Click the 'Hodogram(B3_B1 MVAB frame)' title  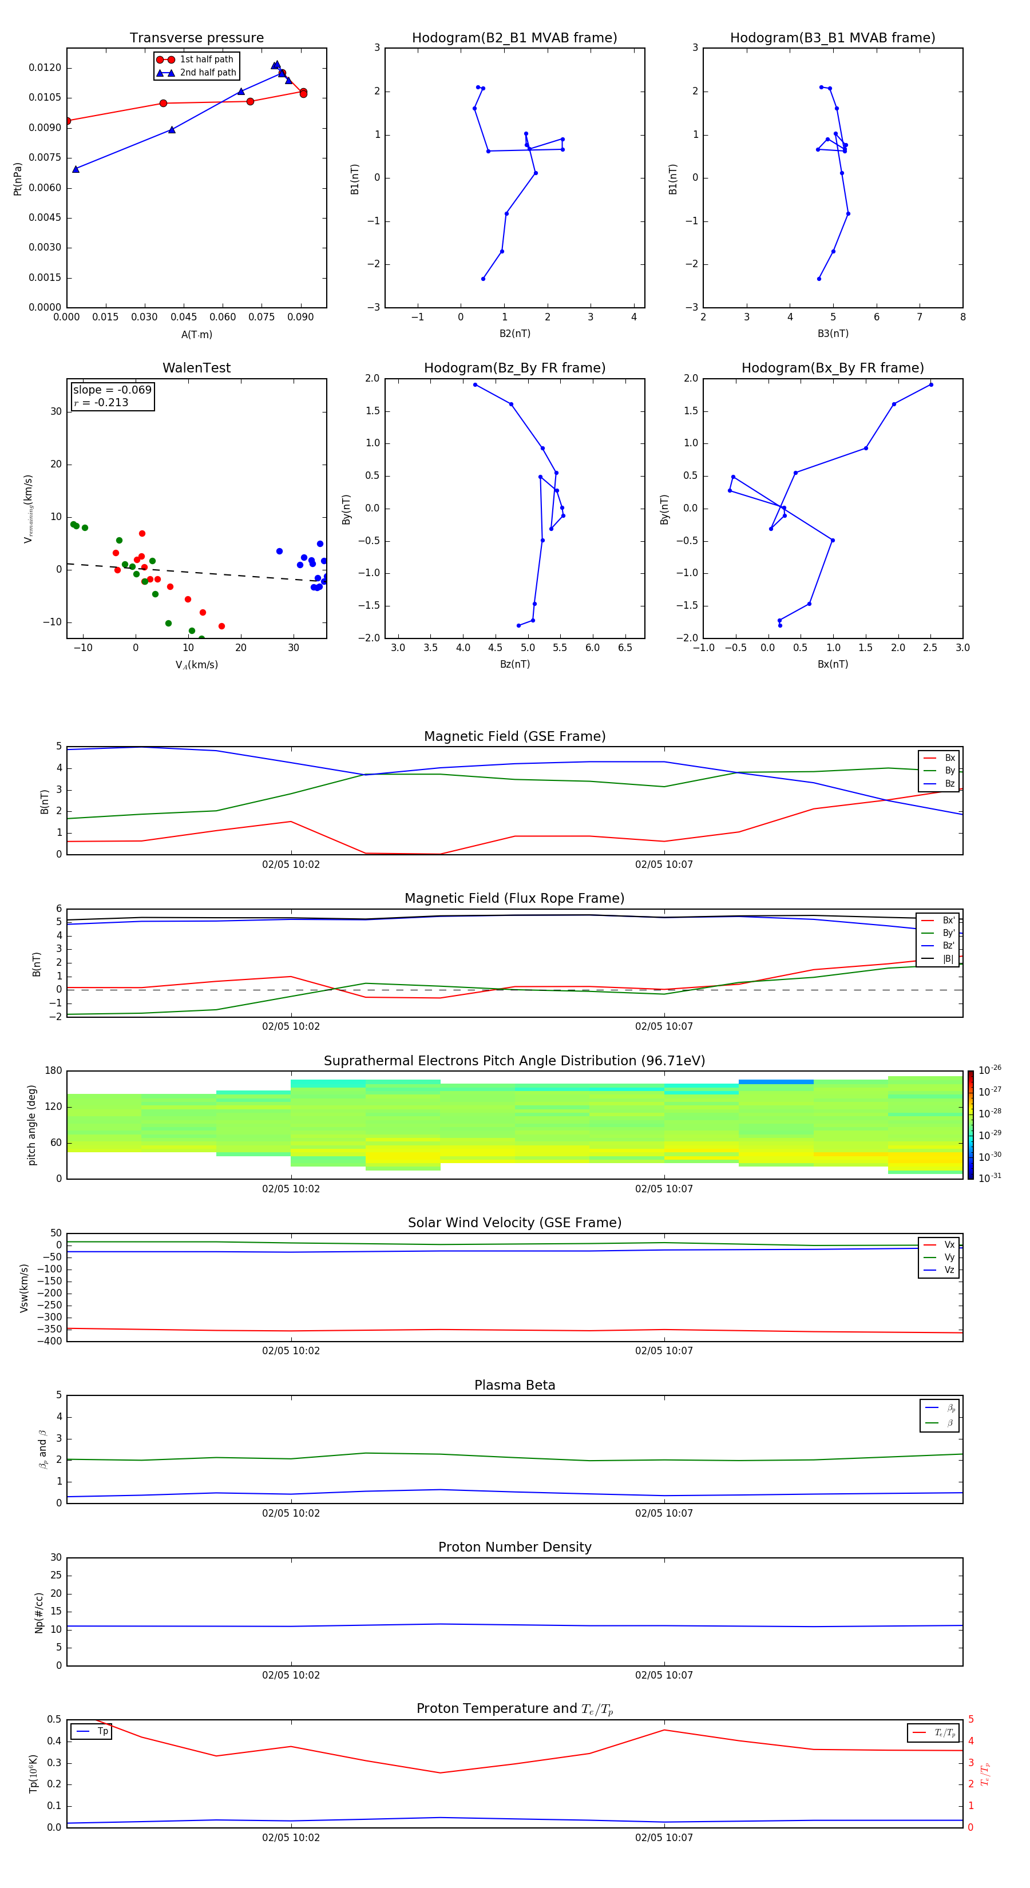point(833,38)
